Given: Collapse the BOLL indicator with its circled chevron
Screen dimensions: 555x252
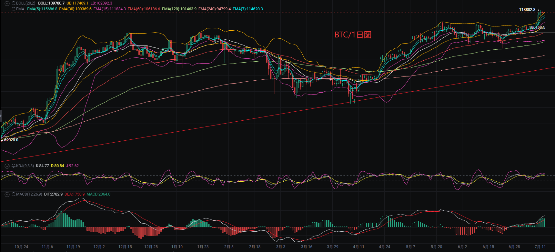Looking at the screenshot, I should 7,3.
